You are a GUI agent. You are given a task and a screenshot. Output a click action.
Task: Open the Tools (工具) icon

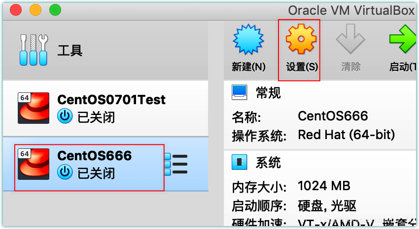[x=34, y=50]
